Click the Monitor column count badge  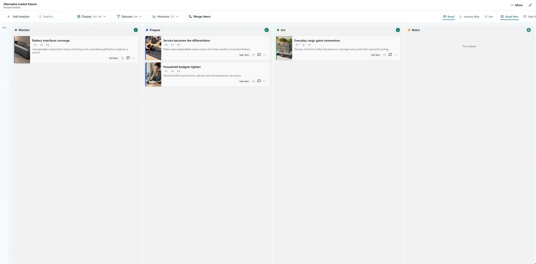[136, 30]
